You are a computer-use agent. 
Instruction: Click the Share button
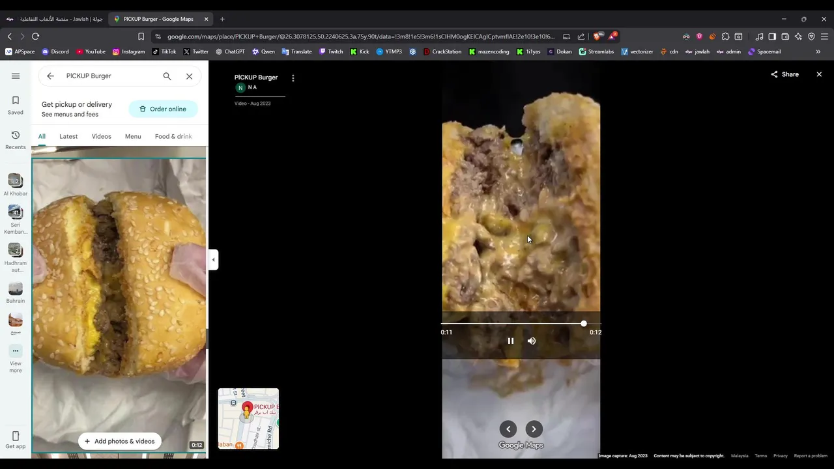pos(784,74)
